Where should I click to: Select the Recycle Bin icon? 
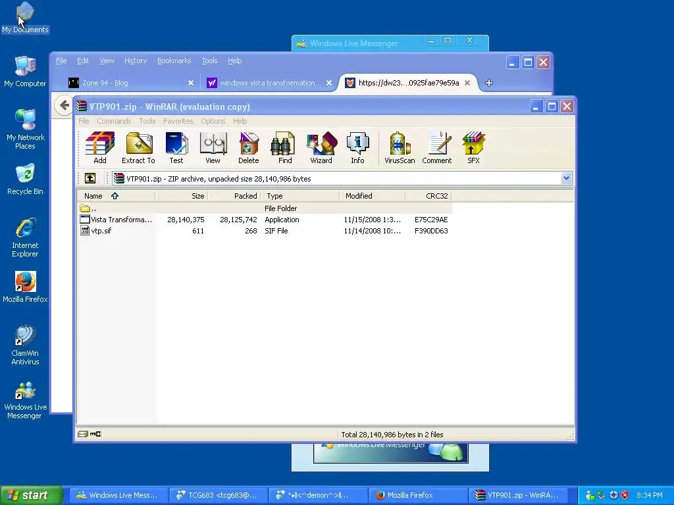(x=25, y=180)
